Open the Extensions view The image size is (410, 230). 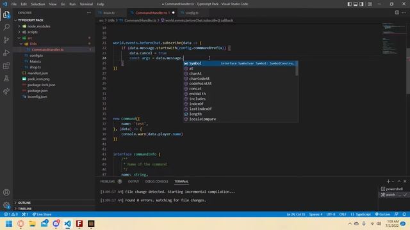coord(6,65)
